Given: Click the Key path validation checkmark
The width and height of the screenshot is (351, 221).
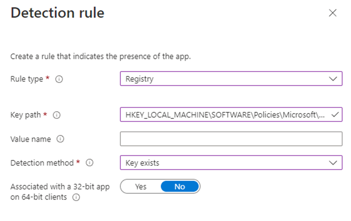Looking at the screenshot, I should coord(334,115).
